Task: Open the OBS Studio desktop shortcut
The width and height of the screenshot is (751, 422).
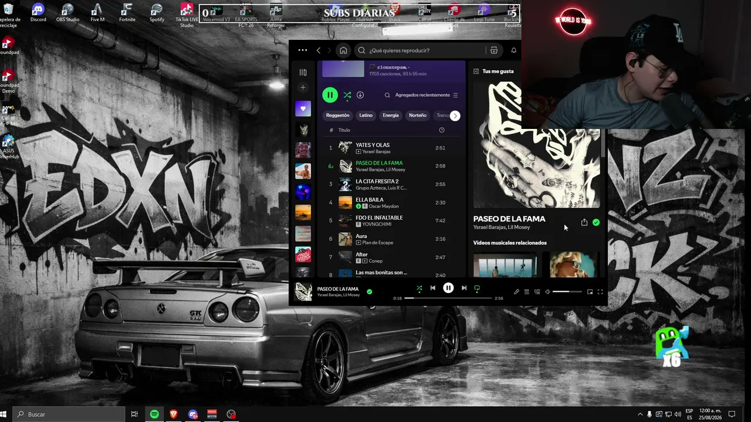Action: (67, 12)
